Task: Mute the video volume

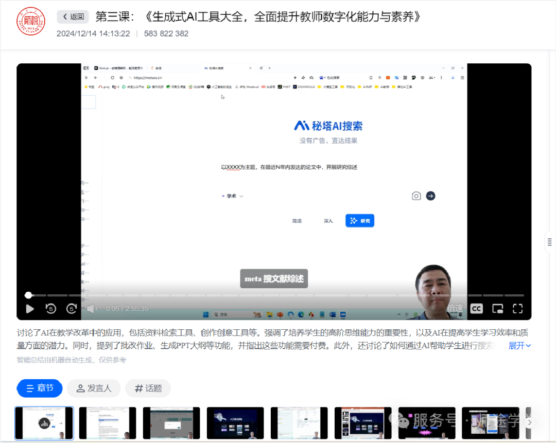Action: 93,309
